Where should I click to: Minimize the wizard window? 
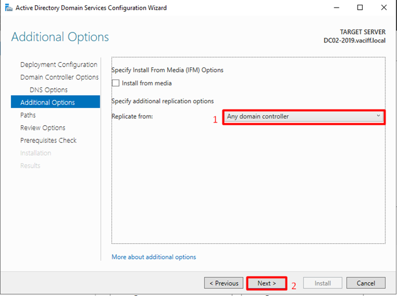(334, 8)
